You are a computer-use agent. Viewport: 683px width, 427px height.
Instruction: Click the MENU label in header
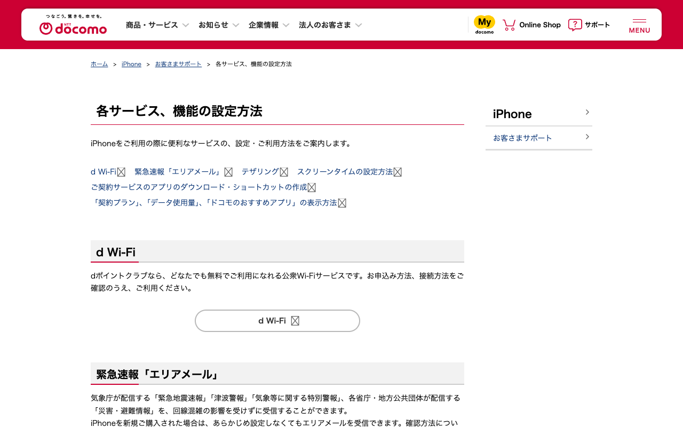(639, 30)
